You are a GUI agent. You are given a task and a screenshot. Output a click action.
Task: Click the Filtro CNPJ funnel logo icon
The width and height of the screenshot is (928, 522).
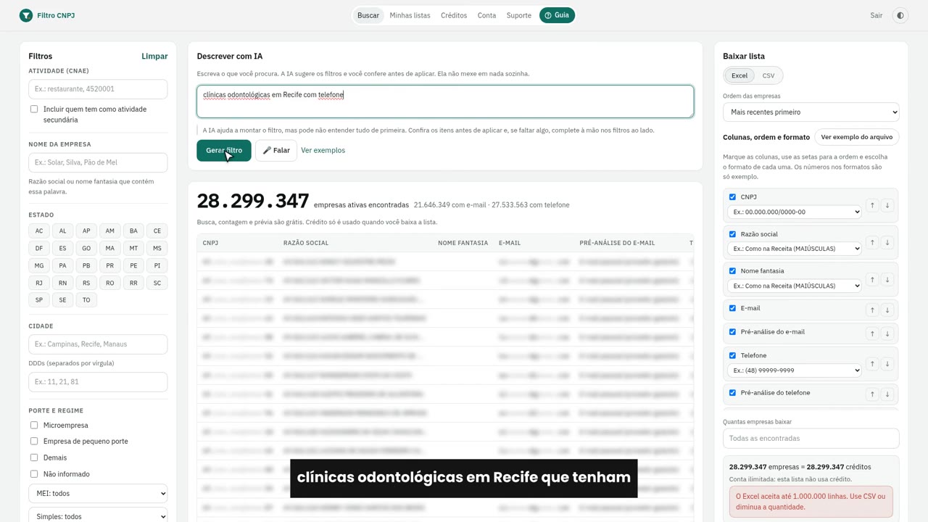26,15
